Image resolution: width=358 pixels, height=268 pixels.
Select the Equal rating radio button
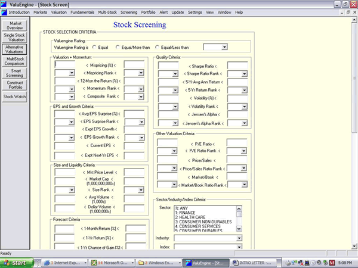[x=94, y=47]
